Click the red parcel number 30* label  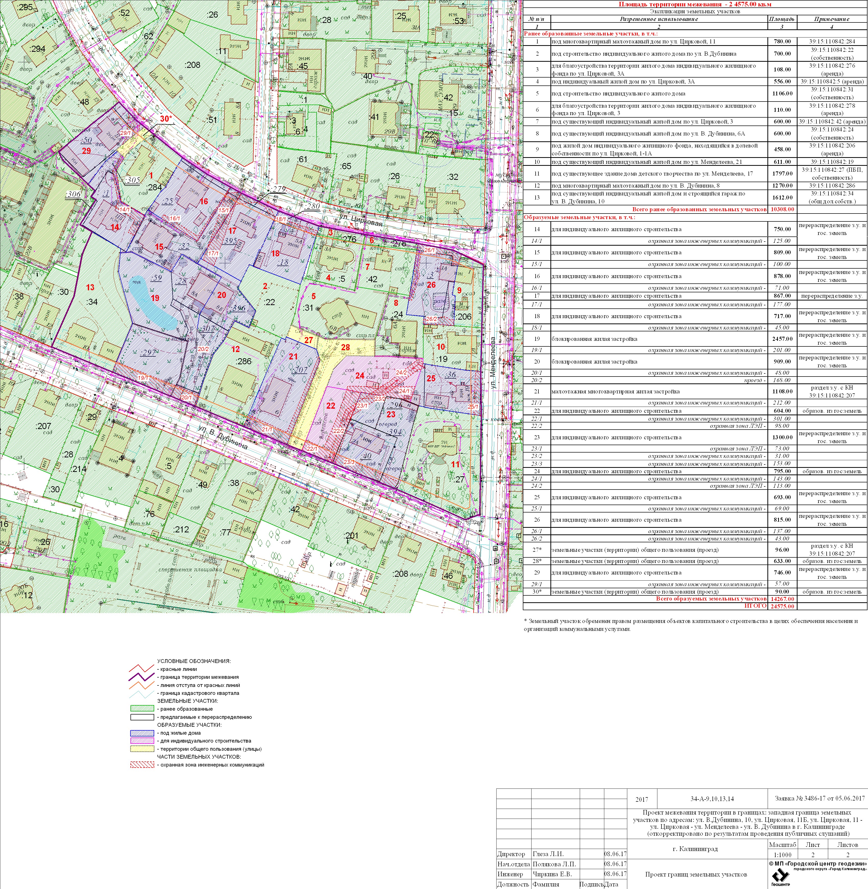click(166, 119)
